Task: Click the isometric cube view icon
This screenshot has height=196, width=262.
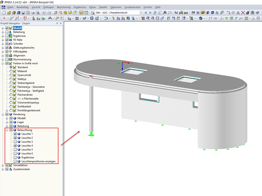Action: coord(157,18)
